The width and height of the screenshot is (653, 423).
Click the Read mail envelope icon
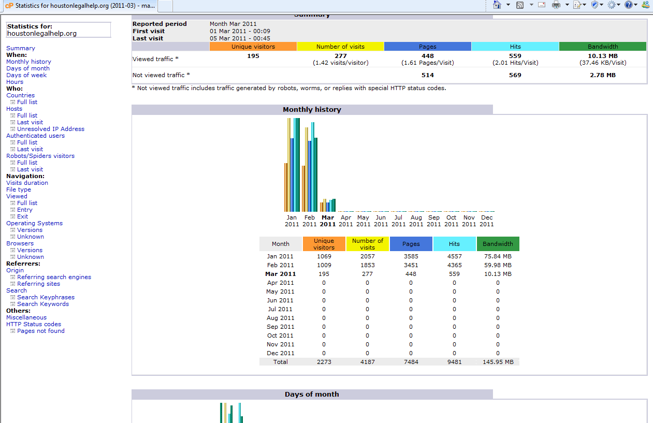[x=542, y=5]
